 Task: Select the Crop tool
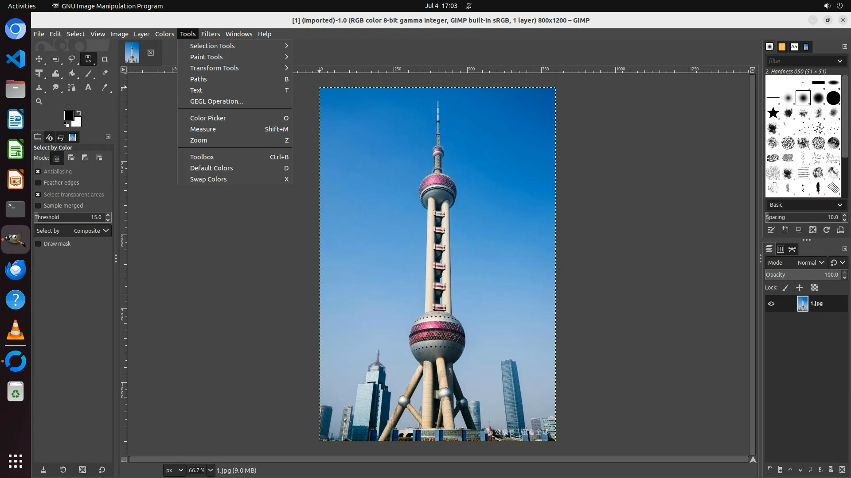point(105,59)
